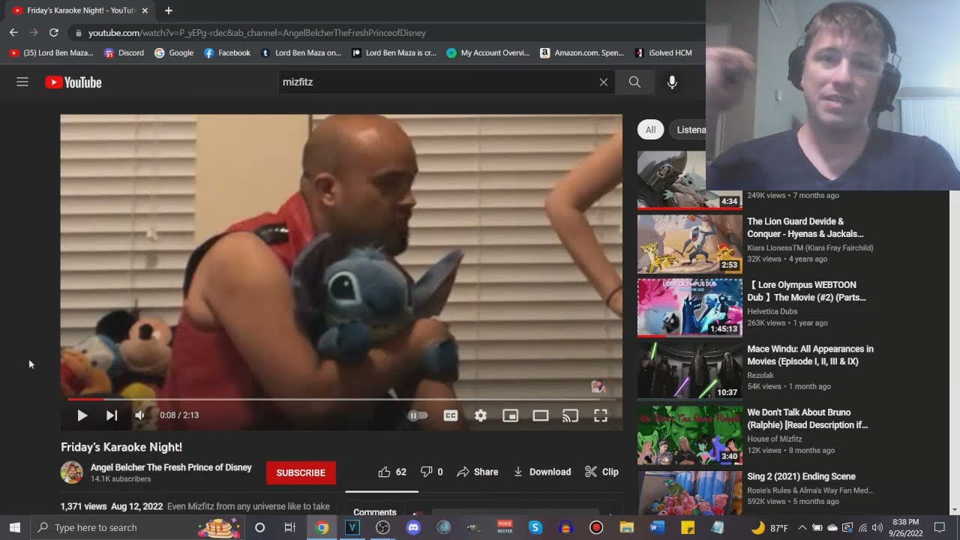Cast the video to a TV

(571, 415)
